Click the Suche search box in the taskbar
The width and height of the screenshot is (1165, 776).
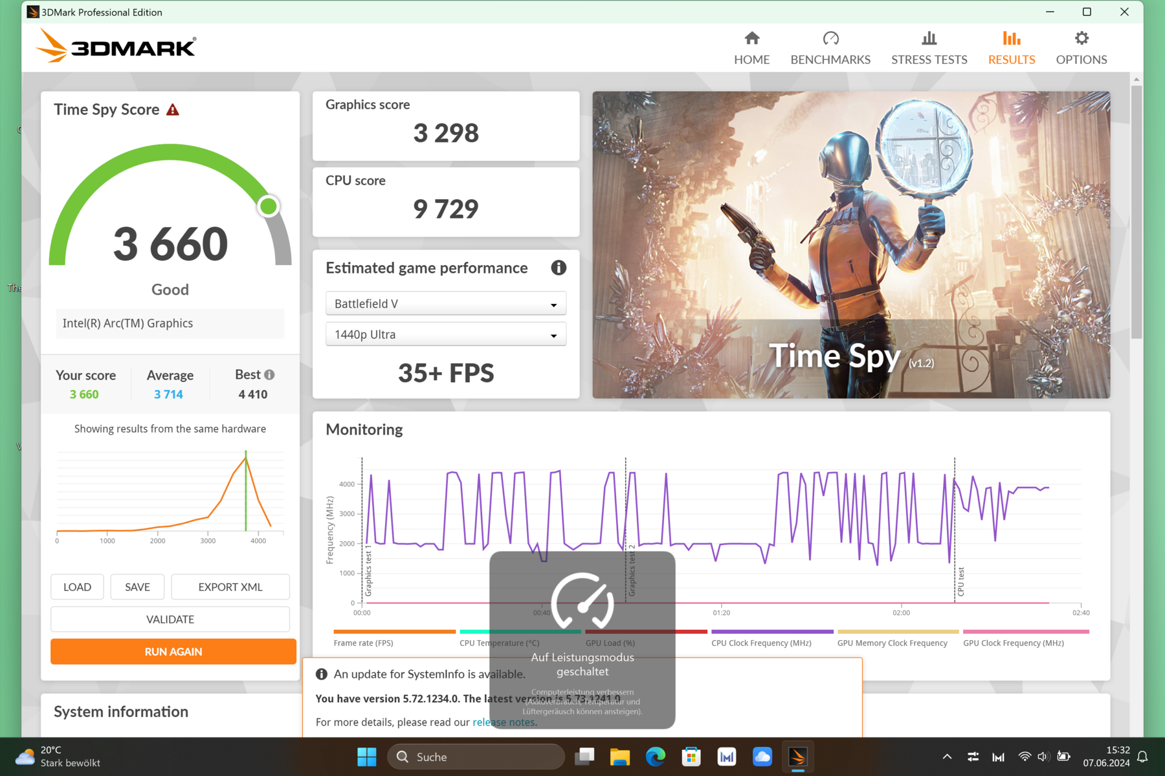pos(476,757)
